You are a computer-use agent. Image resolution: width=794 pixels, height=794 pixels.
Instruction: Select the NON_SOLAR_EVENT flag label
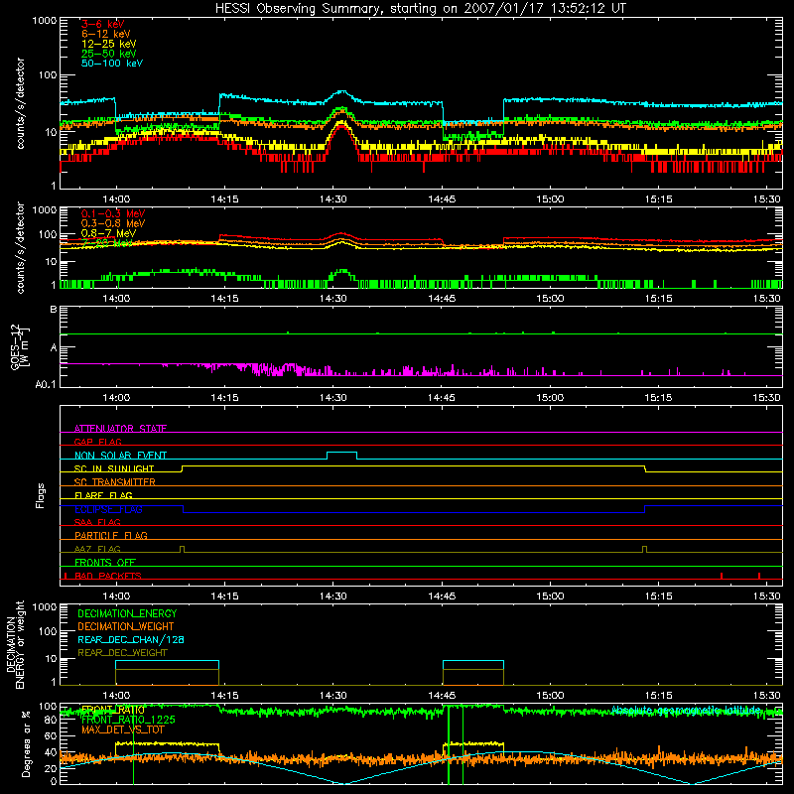(120, 456)
